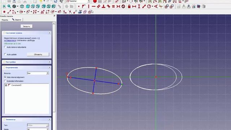The width and height of the screenshot is (231, 130).
Task: Collapse the Элементы section
Action: click(x=49, y=120)
